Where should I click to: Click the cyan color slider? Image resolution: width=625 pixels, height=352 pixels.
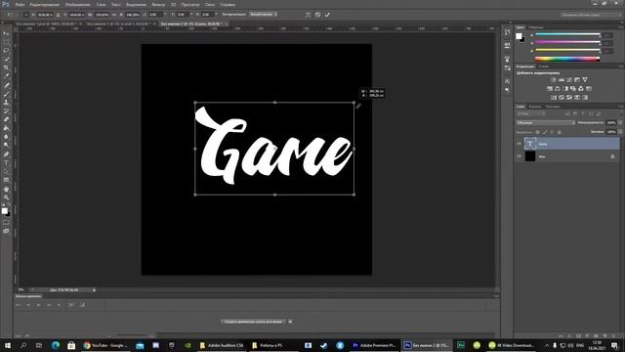point(567,35)
